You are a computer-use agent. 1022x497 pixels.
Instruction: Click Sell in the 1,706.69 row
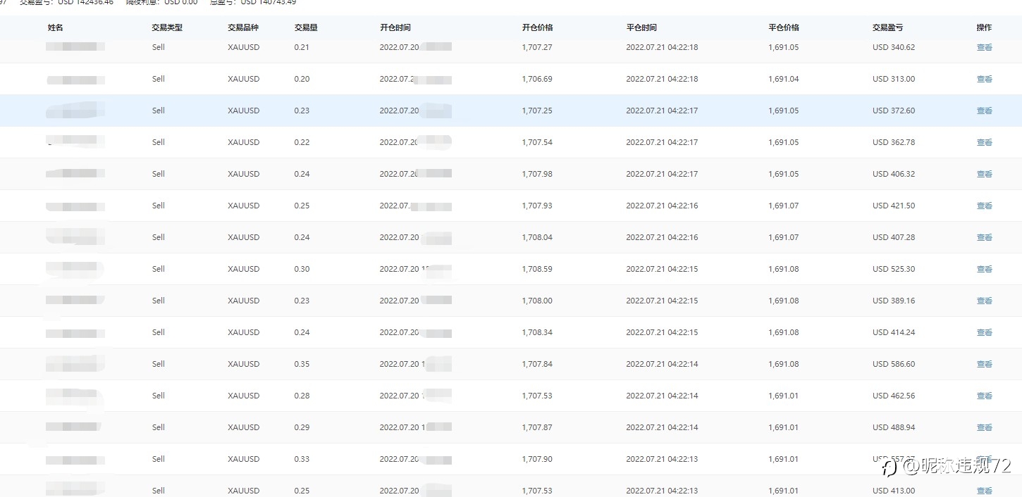159,79
